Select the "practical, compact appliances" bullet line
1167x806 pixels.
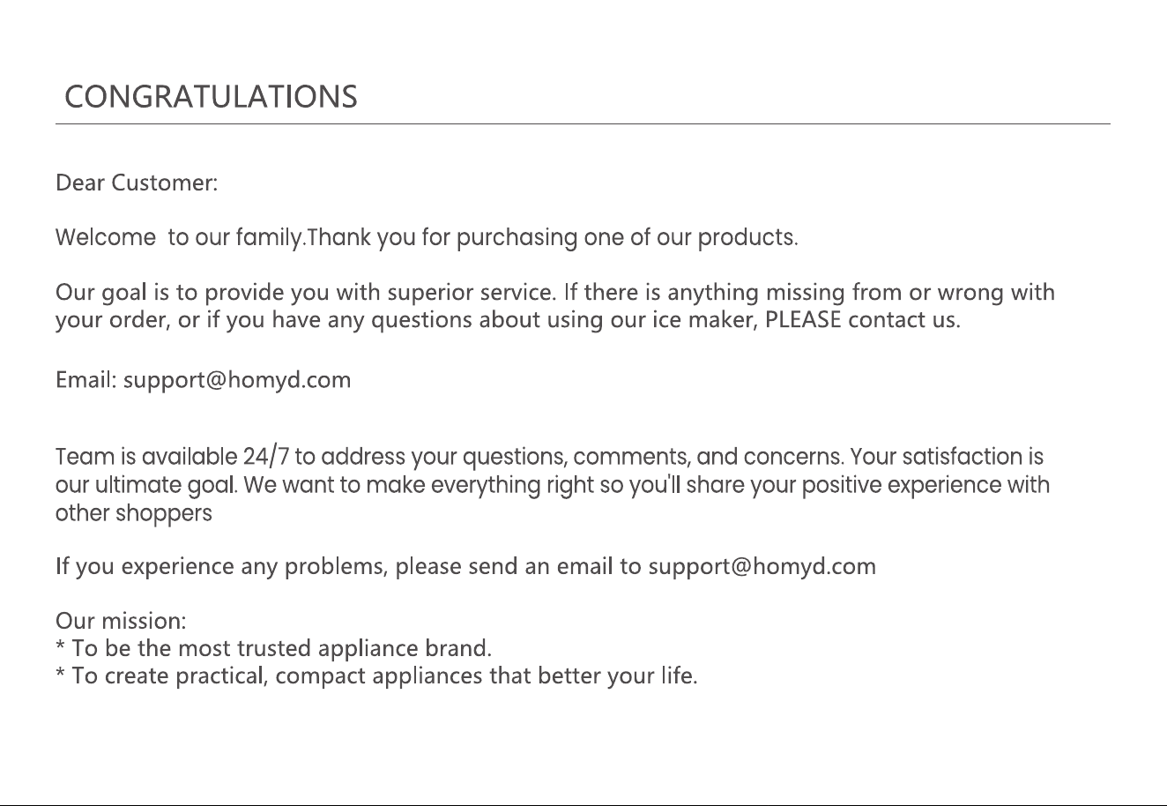377,676
